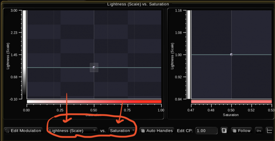Open the Lightness (Scale) dropdown
275x141 pixels.
click(73, 131)
